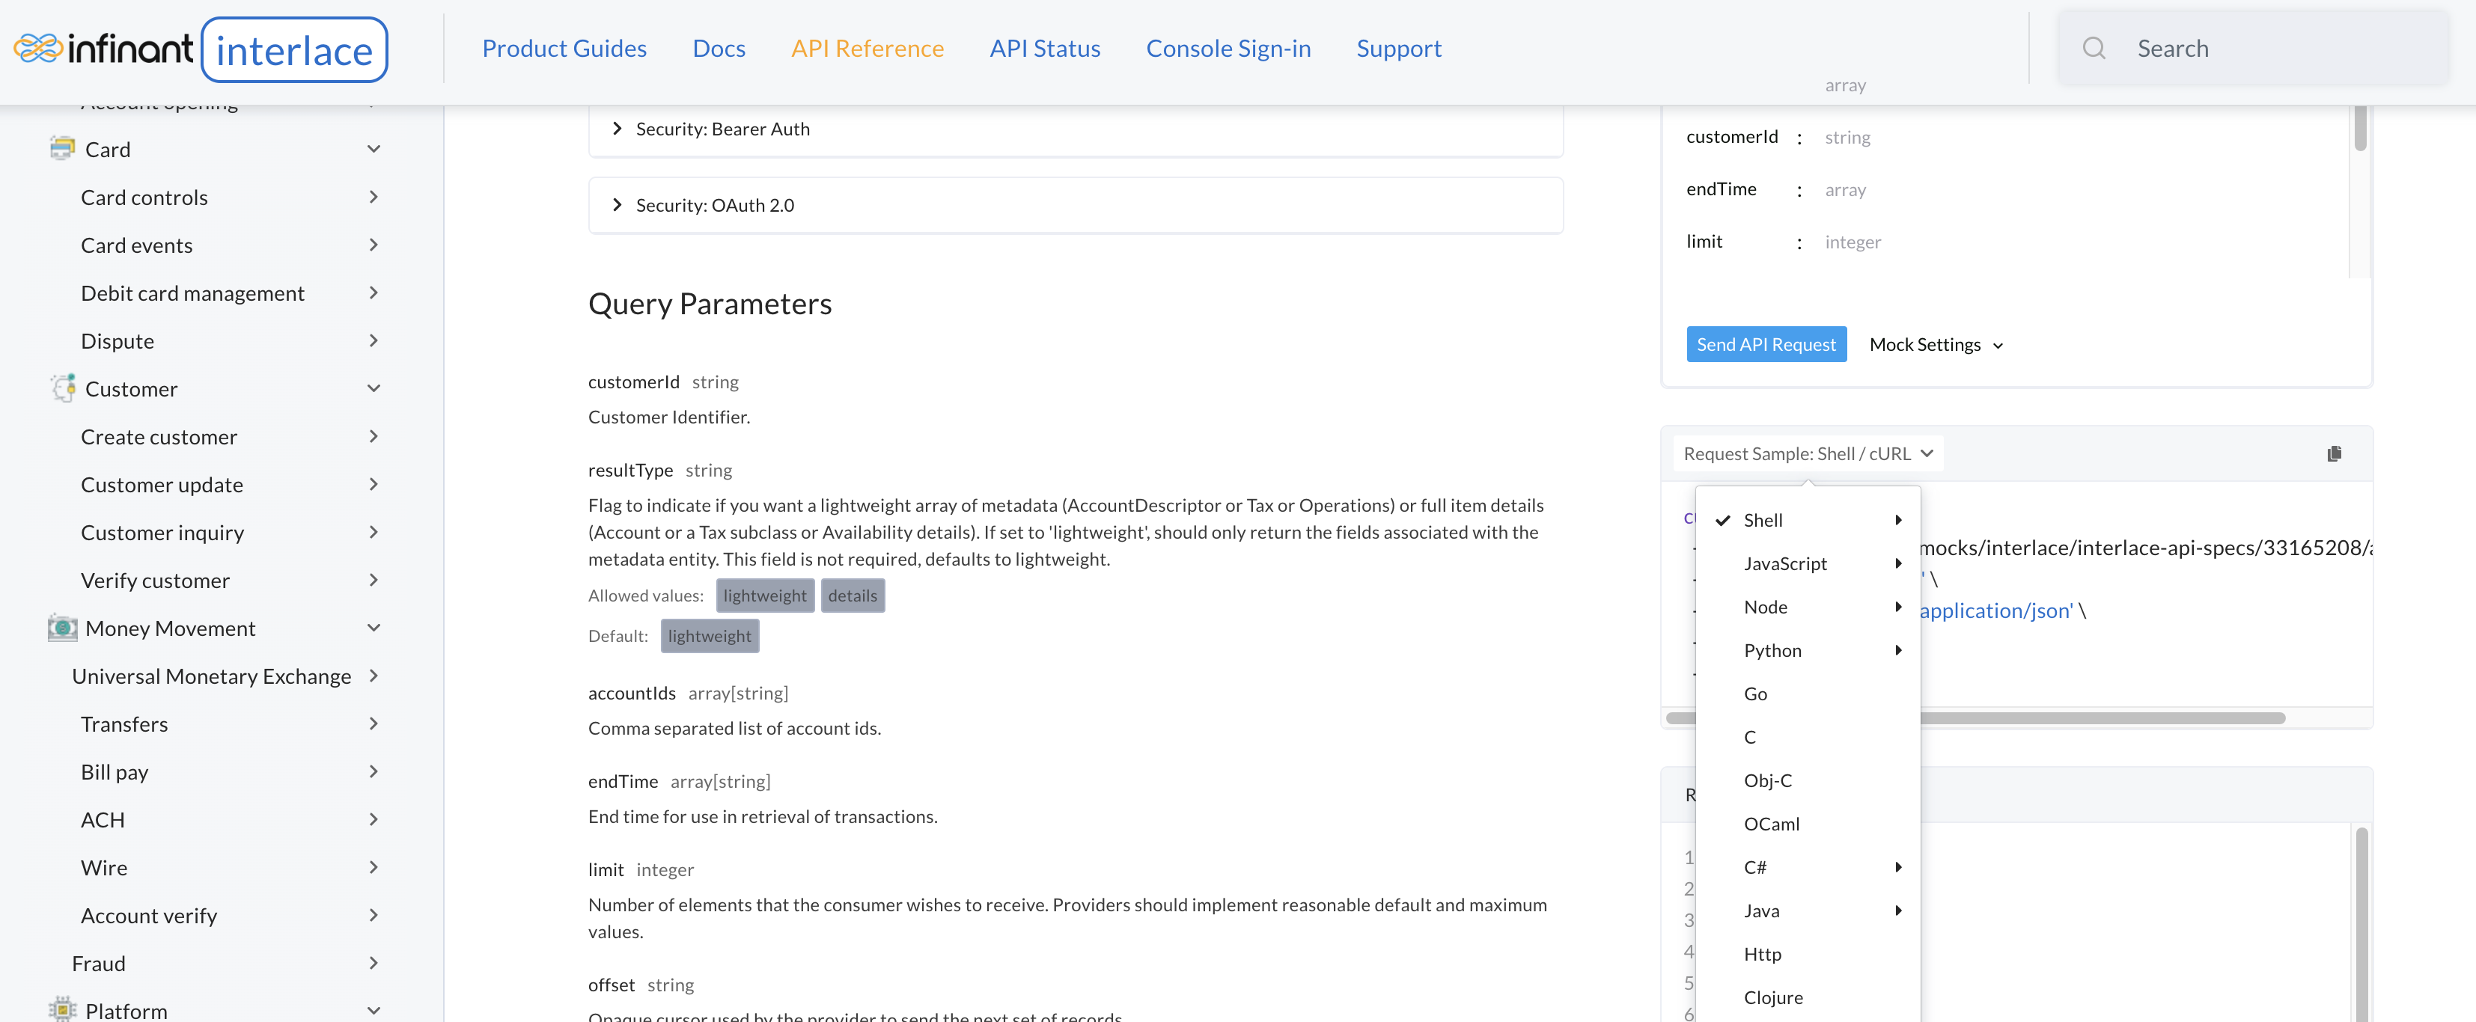
Task: Click the code sample horizontal scrollbar
Action: (x=1976, y=717)
